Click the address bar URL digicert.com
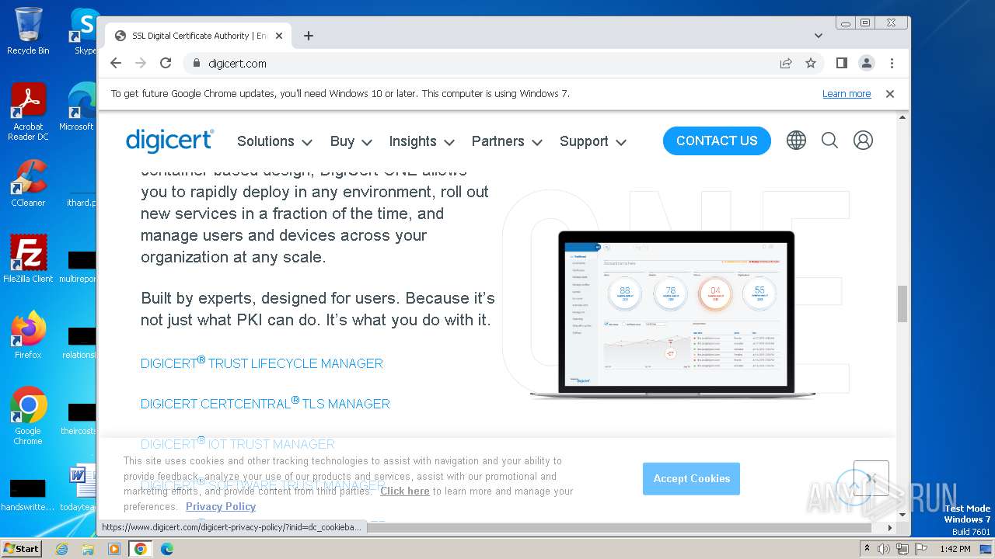The height and width of the screenshot is (559, 995). click(x=238, y=64)
